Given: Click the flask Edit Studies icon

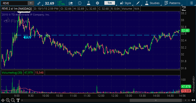Looking at the screenshot, I should tap(89, 3).
